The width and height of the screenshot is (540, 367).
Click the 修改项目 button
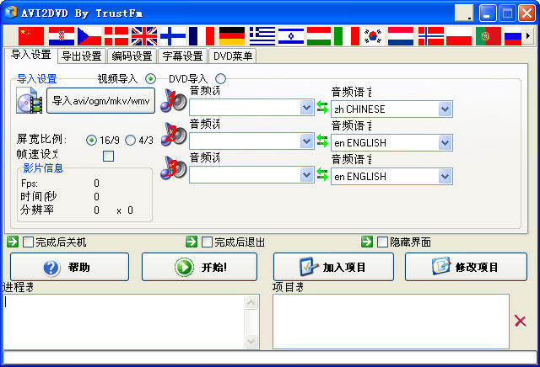pyautogui.click(x=466, y=267)
